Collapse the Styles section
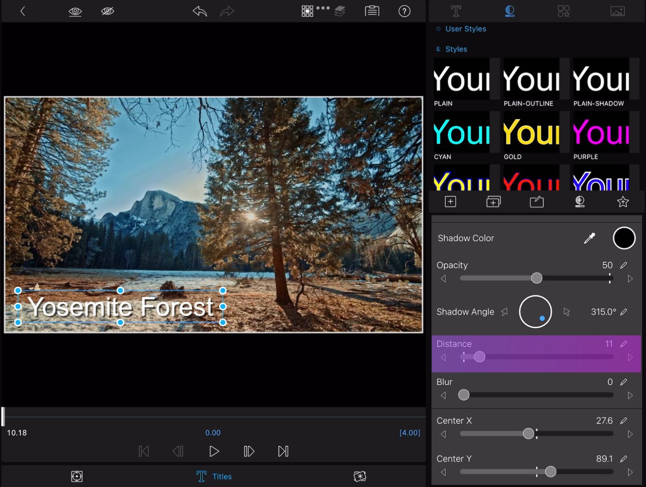Screen dimensions: 646x487 point(455,49)
